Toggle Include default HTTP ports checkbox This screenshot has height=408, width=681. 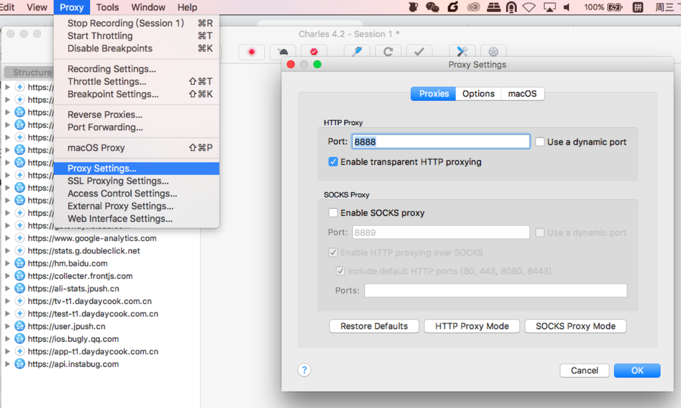340,271
